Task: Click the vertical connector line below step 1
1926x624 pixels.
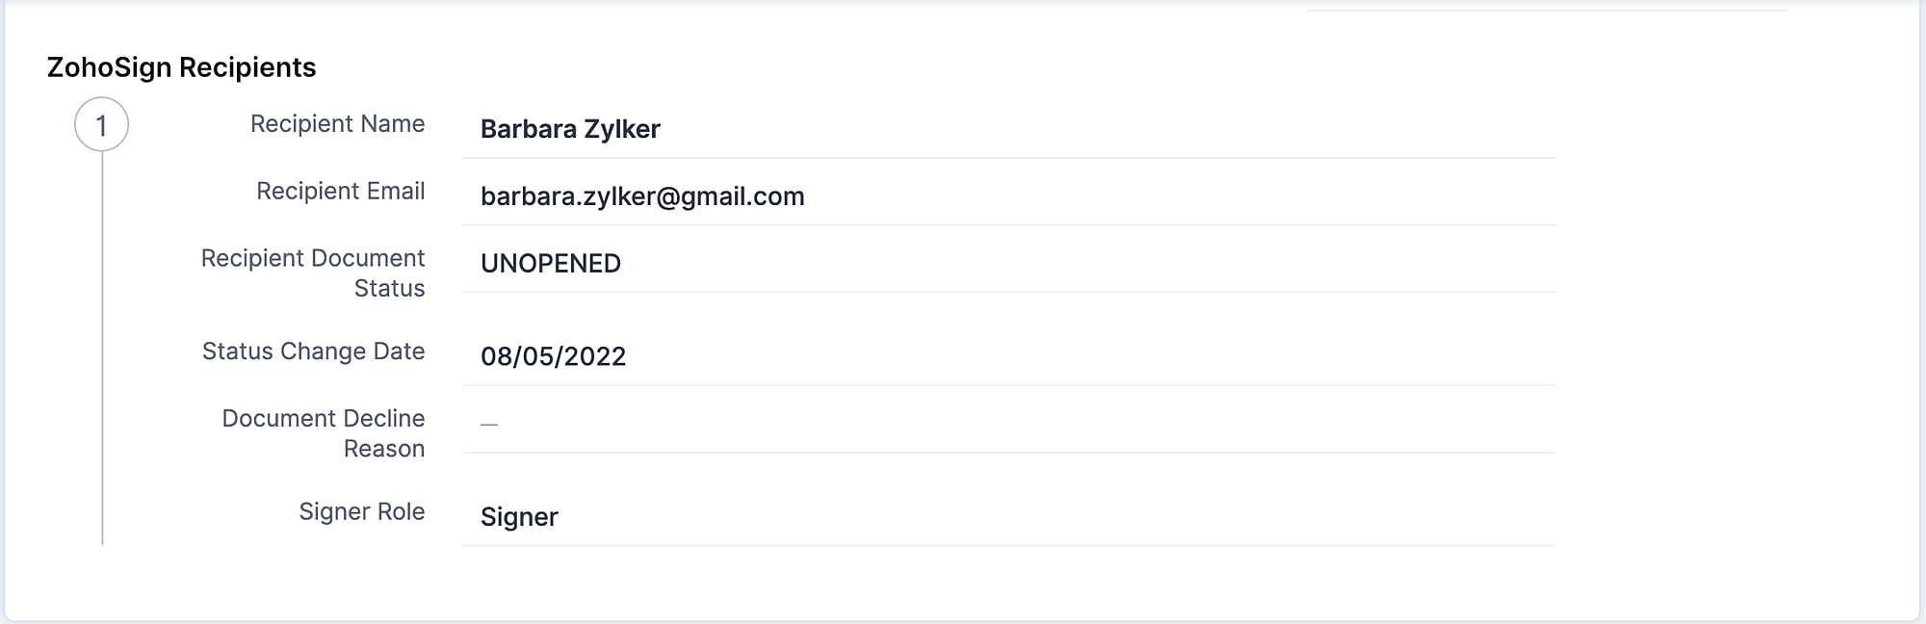Action: (x=102, y=347)
